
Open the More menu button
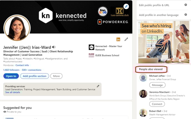point(56,76)
